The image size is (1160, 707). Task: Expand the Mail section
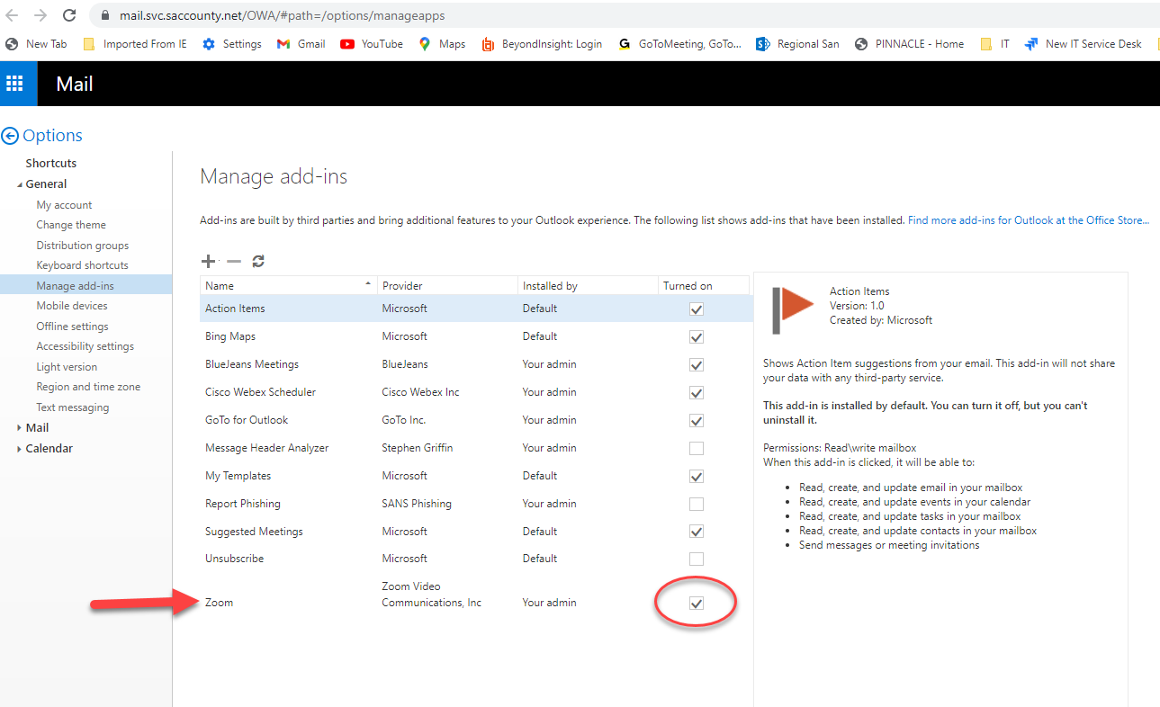(20, 428)
